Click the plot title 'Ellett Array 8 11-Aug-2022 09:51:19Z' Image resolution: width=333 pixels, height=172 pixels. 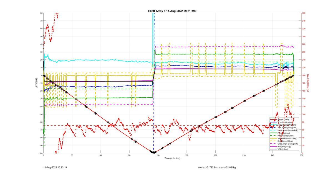[172, 11]
